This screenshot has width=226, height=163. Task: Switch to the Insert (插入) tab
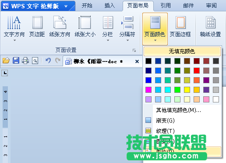[109, 6]
